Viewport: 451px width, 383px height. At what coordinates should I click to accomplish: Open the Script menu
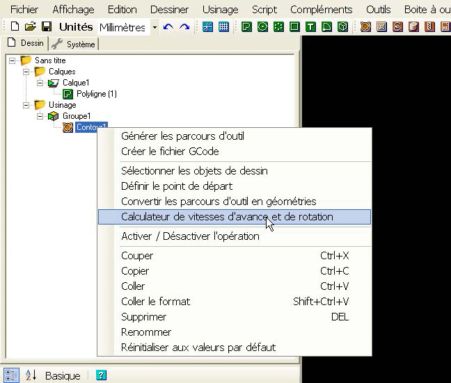coord(264,10)
